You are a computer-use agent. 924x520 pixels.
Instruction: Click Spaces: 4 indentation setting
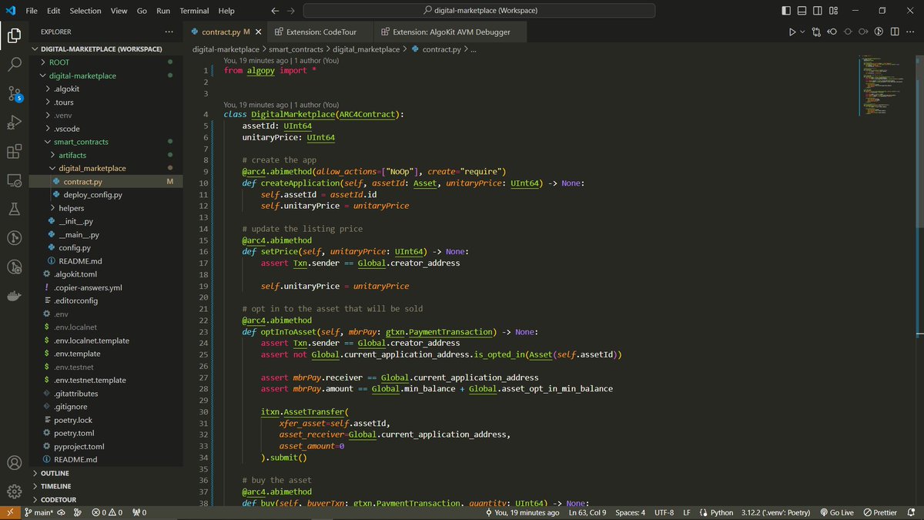click(630, 512)
